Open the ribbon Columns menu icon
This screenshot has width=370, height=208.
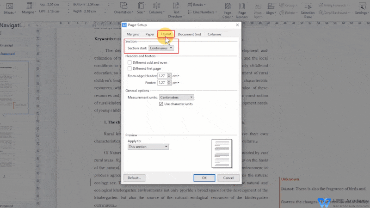156,6
